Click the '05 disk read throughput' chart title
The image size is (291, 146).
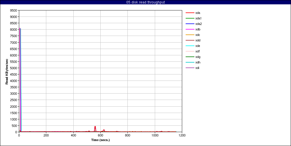coord(145,2)
